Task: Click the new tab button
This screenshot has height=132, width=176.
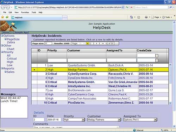Action: [65, 18]
